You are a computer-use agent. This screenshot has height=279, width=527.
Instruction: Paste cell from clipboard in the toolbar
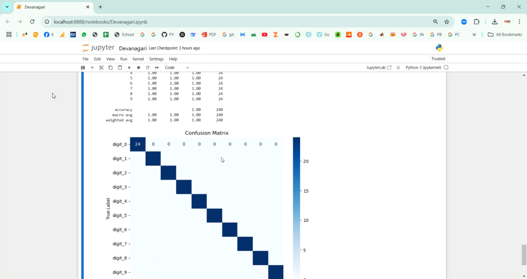click(120, 67)
